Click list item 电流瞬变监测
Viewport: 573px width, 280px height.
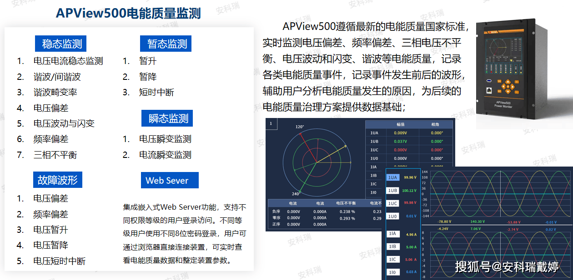tap(165, 155)
